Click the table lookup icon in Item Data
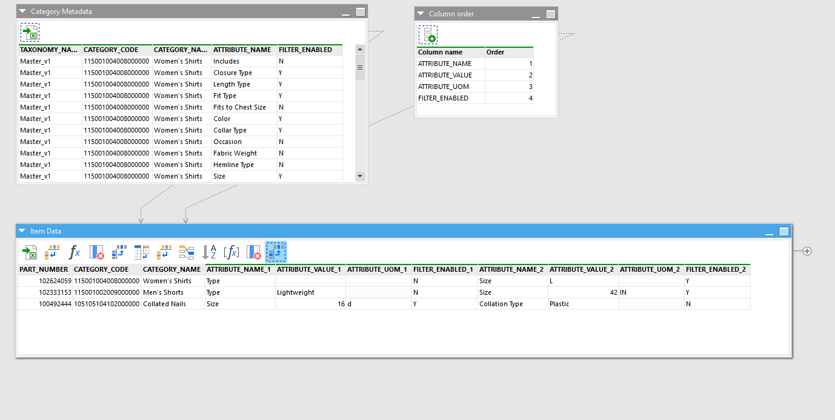835x420 pixels. point(142,252)
